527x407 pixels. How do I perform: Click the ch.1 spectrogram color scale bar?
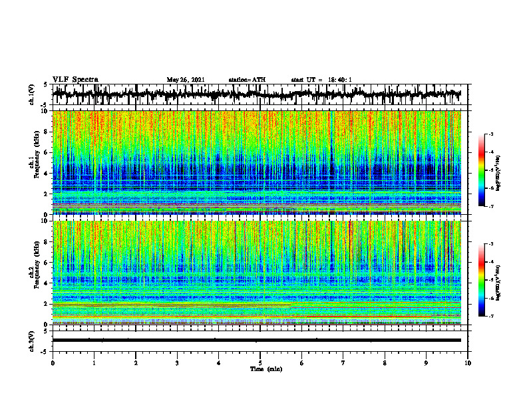(x=482, y=170)
